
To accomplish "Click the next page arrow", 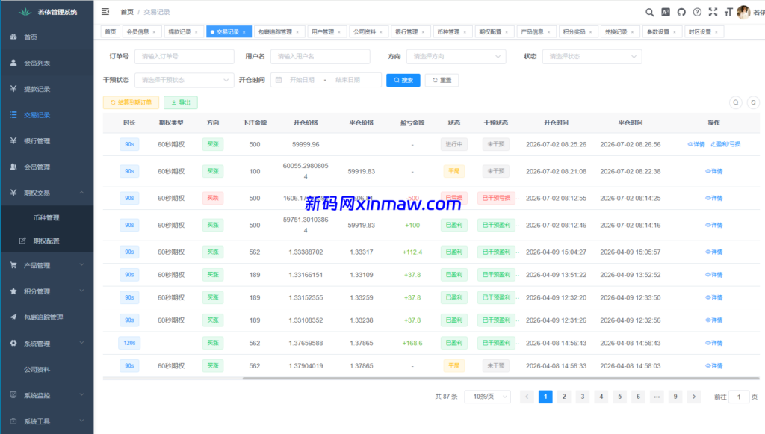I will coord(694,397).
